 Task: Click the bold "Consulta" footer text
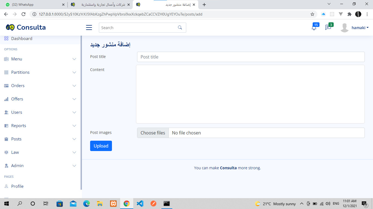point(228,168)
